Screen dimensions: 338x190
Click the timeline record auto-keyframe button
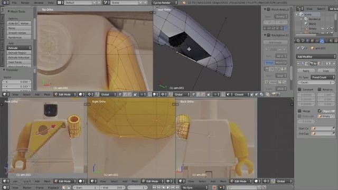click(214, 187)
